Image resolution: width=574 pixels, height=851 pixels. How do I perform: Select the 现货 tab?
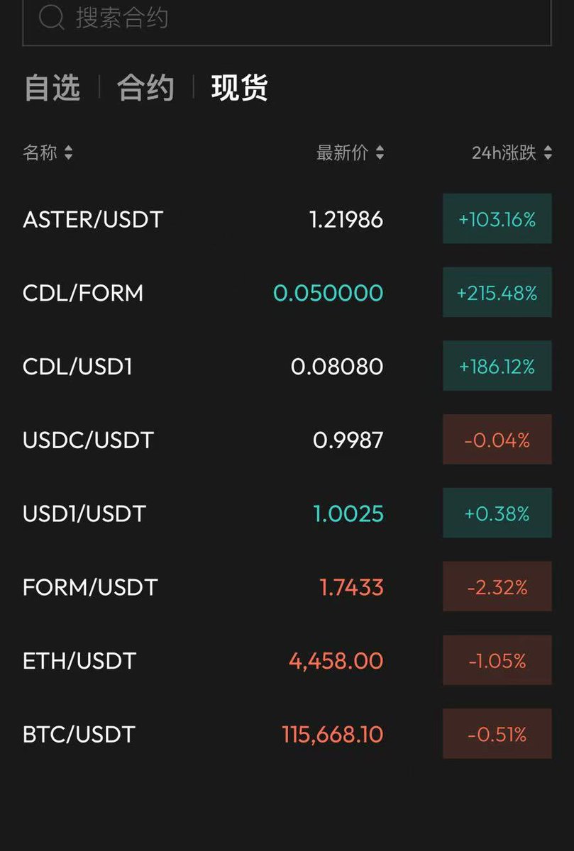click(239, 89)
